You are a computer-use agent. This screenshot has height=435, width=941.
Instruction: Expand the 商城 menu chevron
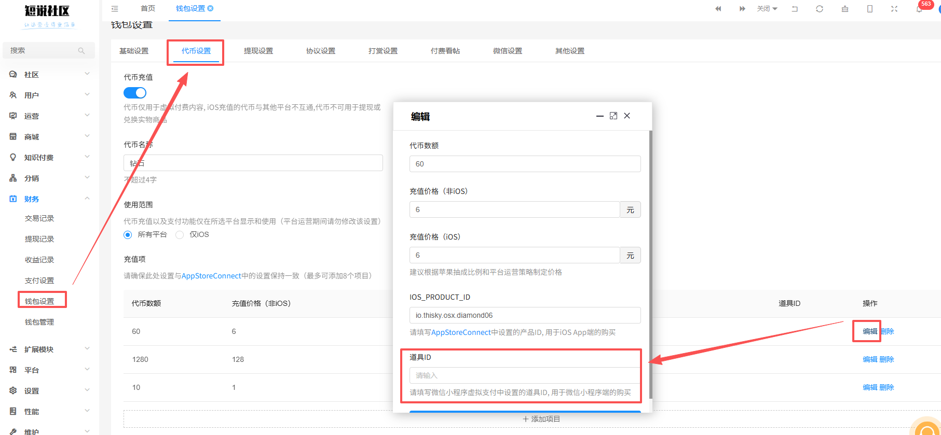87,136
